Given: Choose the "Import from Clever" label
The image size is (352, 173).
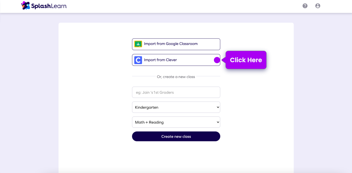Looking at the screenshot, I should 160,60.
